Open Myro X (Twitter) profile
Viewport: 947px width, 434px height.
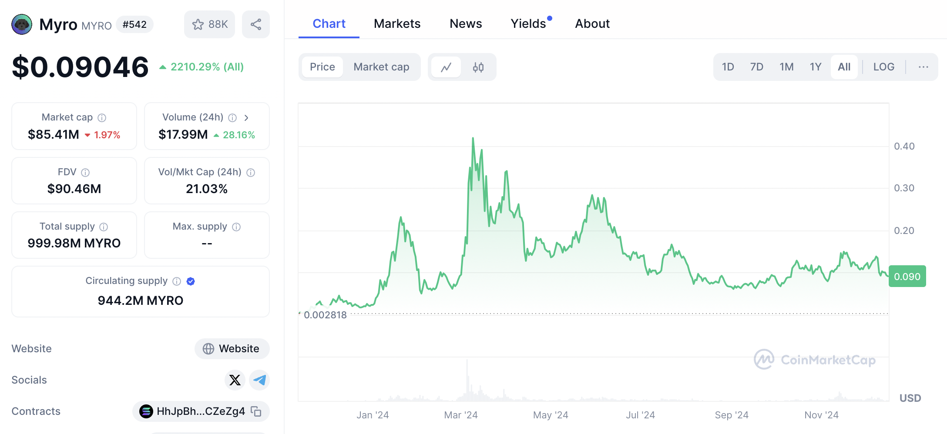point(235,380)
